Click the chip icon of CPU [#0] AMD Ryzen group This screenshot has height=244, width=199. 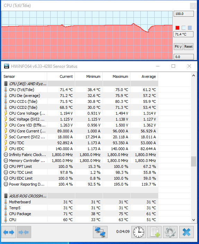[x=6, y=84]
